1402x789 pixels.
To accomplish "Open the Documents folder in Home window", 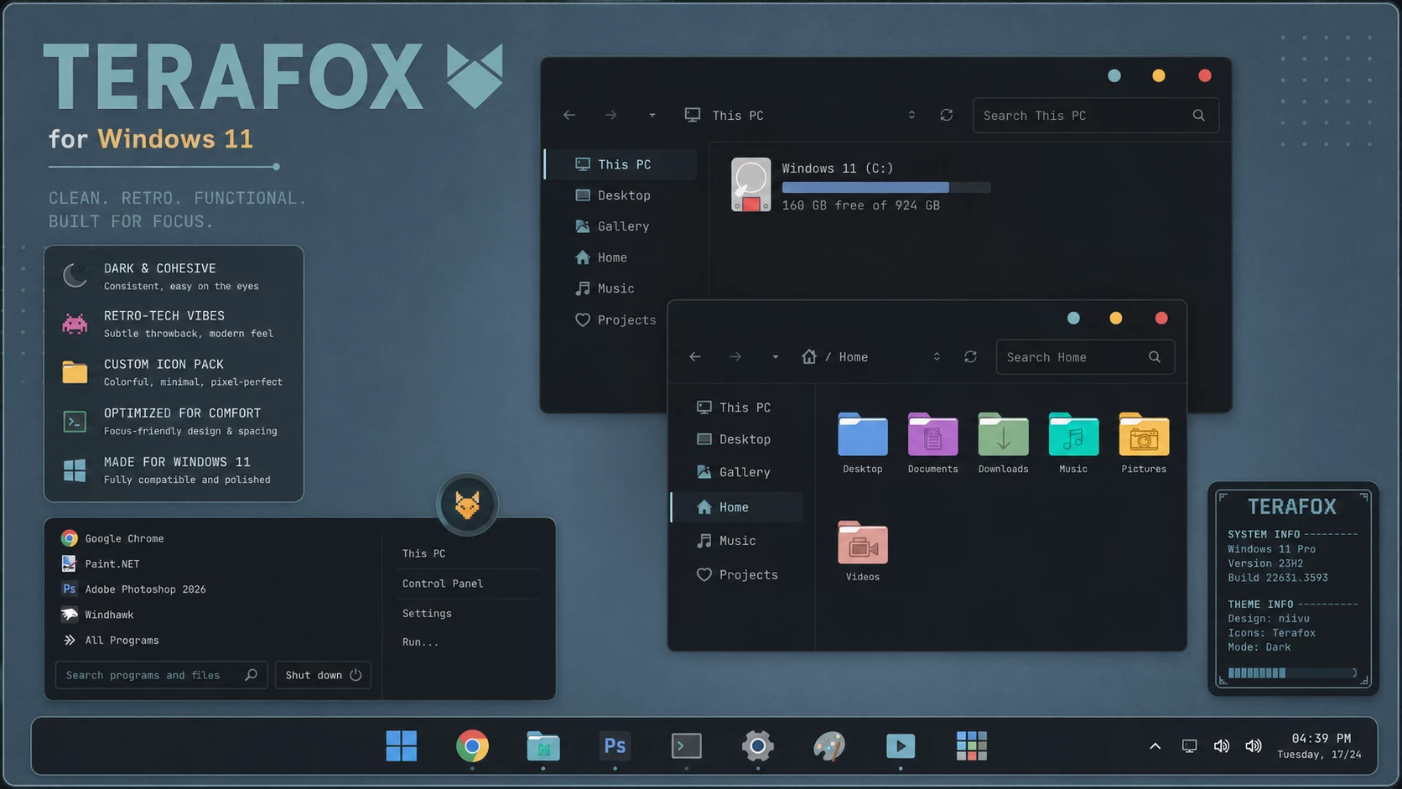I will (x=932, y=443).
